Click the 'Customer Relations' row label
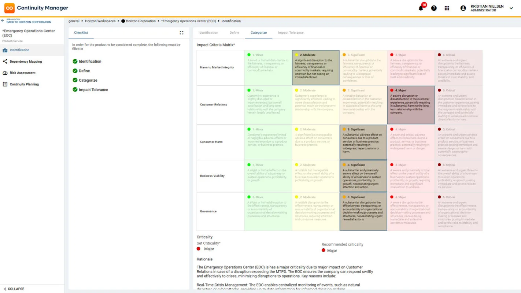This screenshot has height=293, width=521. pos(214,105)
